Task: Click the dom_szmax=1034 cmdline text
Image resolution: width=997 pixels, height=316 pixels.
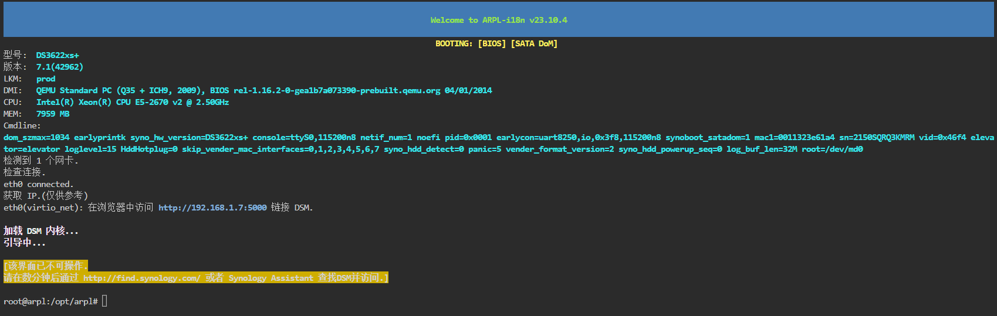Action: click(36, 137)
